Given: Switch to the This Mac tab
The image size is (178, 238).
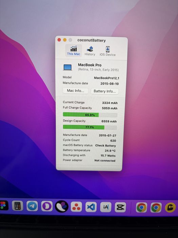Looking at the screenshot, I should (x=74, y=51).
